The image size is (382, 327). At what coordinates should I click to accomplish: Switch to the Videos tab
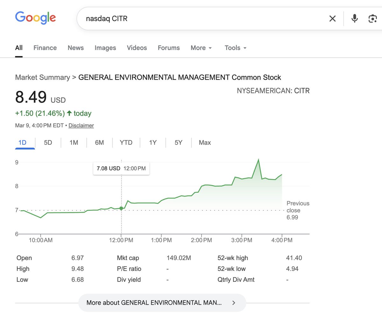point(137,48)
